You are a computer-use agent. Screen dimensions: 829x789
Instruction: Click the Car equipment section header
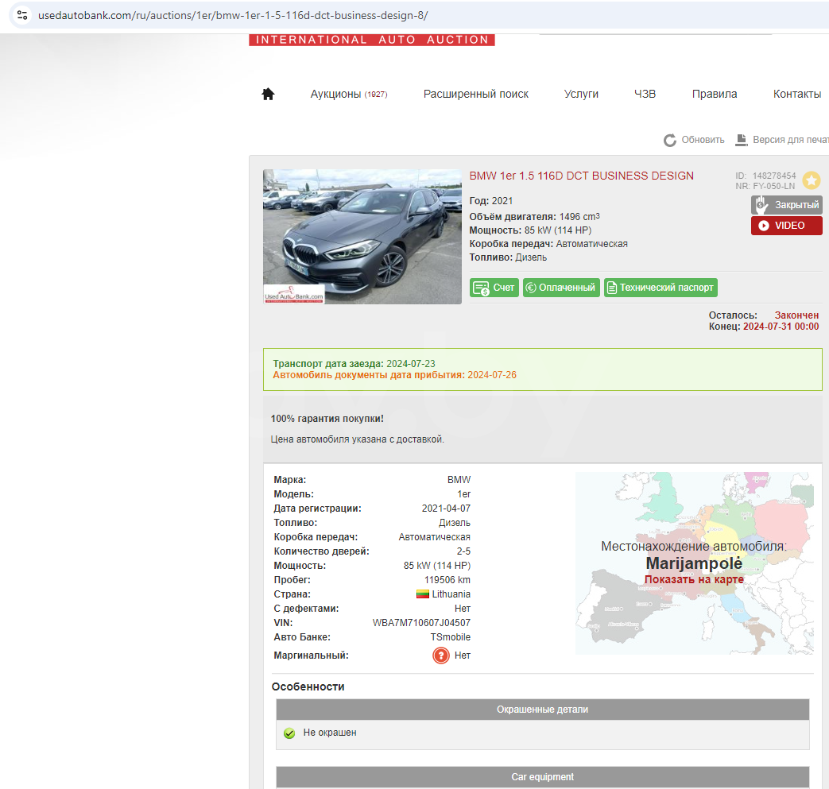(x=542, y=777)
